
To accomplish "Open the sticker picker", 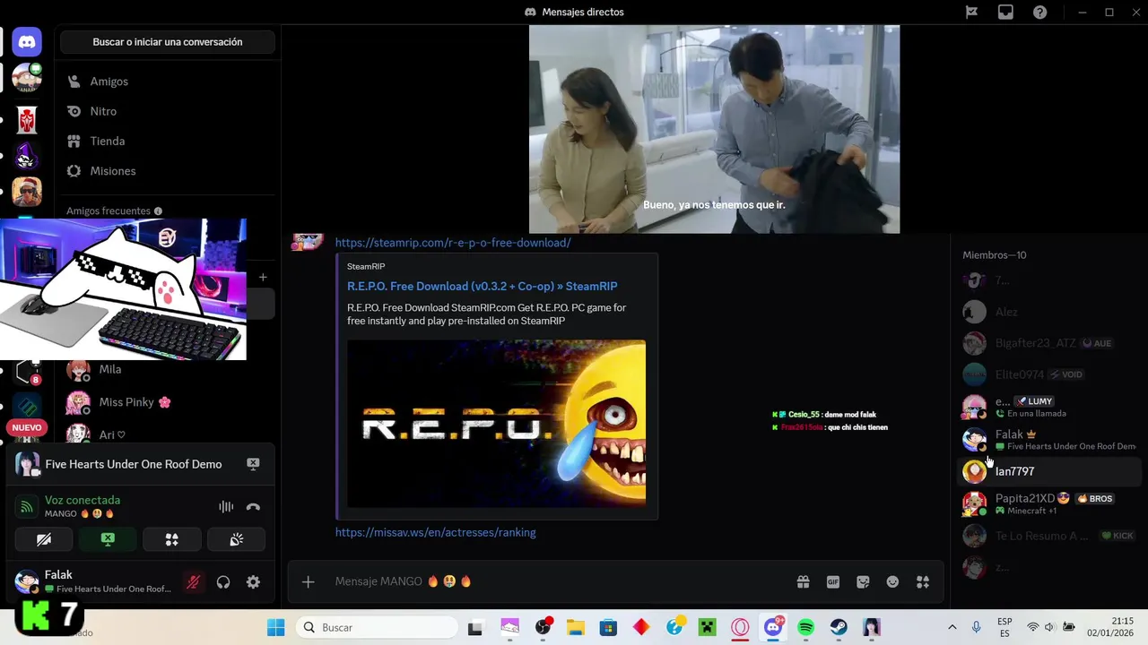I will click(863, 582).
